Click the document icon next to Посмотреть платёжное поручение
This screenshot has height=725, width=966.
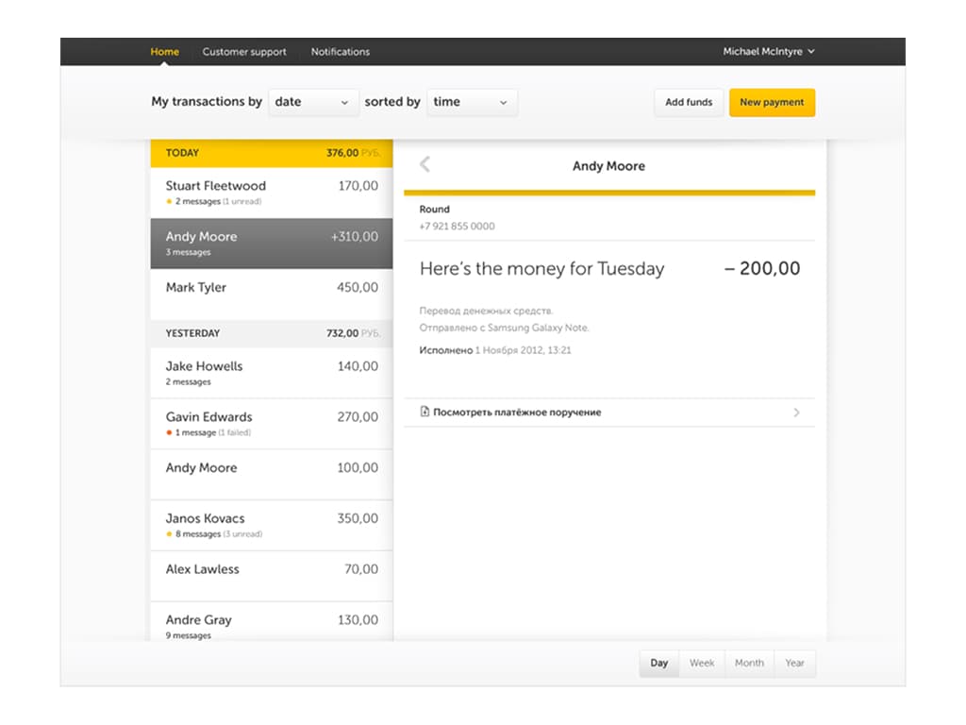(425, 412)
